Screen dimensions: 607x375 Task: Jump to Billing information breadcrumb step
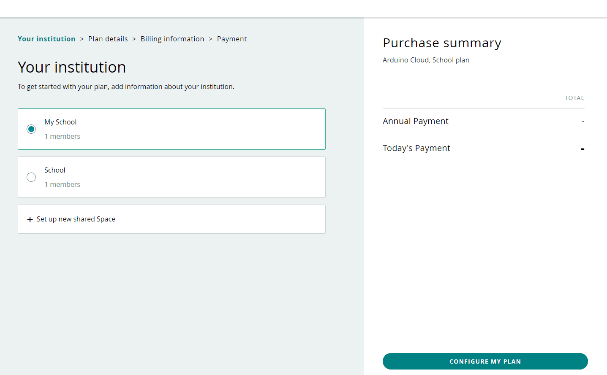(172, 39)
